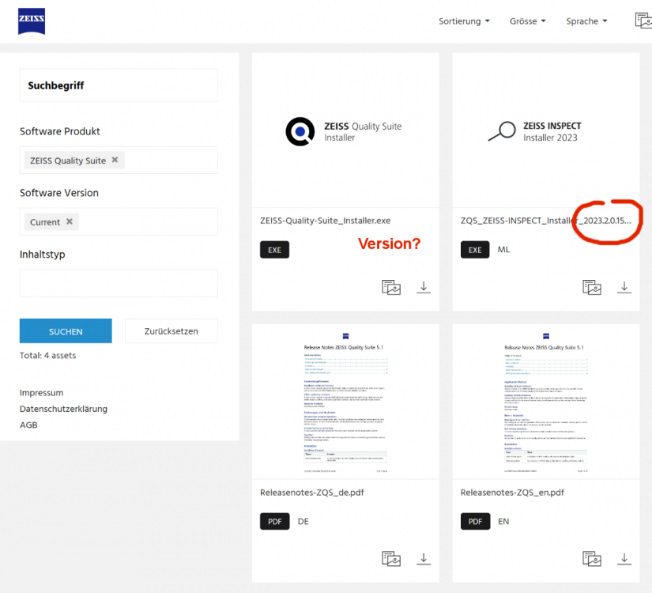Screen dimensions: 652x593
Task: Download ZEISS-Quality-Suite_Installer.exe file
Action: pos(424,287)
